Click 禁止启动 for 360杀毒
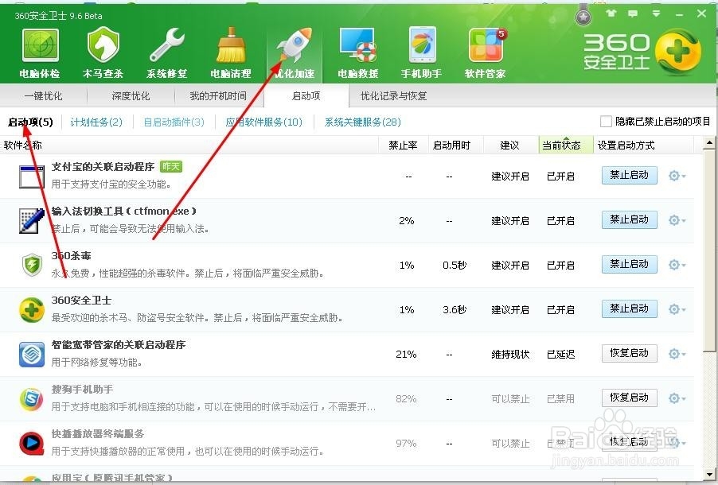This screenshot has height=485, width=718. 629,264
